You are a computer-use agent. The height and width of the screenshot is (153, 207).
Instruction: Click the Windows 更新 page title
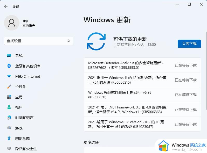tap(107, 20)
